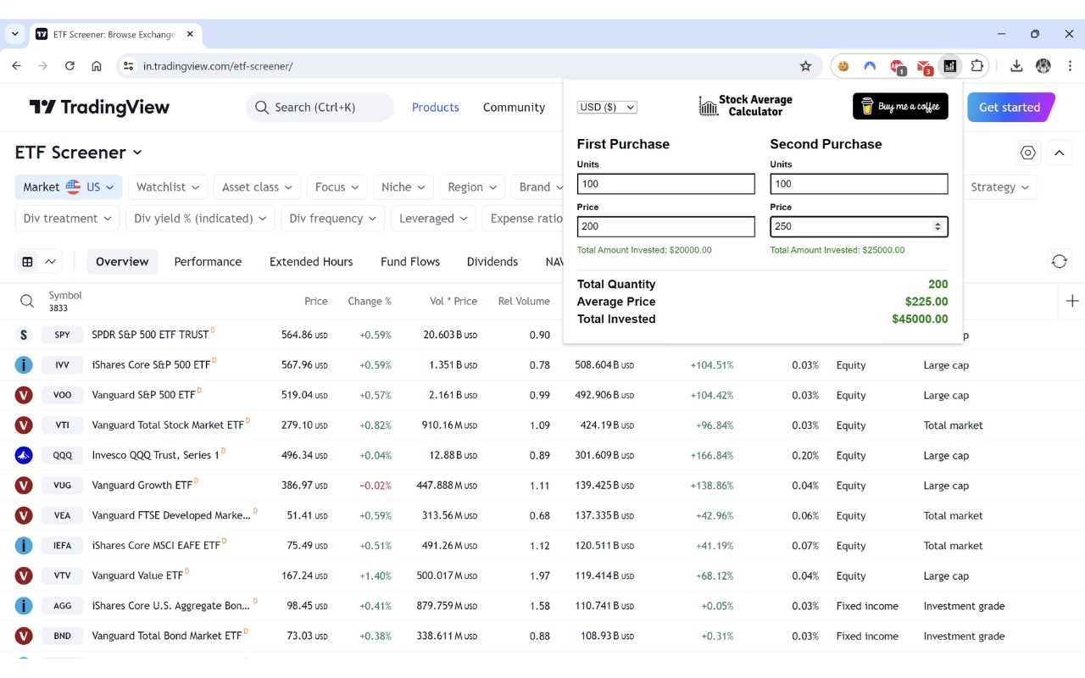
Task: Expand the Div frequency filter
Action: click(333, 219)
